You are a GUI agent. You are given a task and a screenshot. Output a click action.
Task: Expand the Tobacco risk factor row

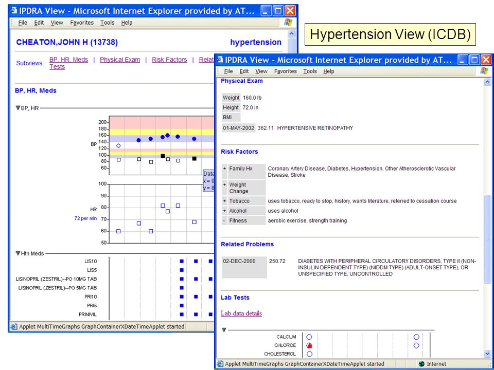tap(225, 201)
